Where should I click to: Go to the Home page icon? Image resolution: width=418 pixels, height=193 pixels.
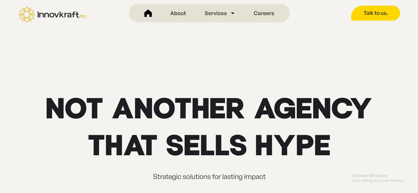pos(148,13)
